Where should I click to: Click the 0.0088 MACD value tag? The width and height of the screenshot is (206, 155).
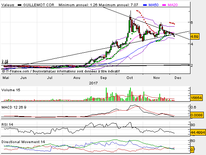[x=197, y=115]
